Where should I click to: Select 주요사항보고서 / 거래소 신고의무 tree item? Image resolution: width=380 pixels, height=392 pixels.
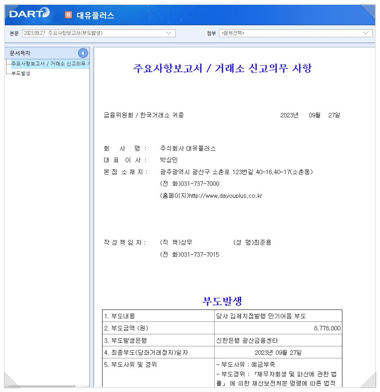pos(50,64)
